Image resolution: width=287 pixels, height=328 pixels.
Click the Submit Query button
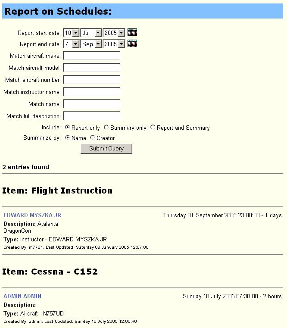coord(106,149)
